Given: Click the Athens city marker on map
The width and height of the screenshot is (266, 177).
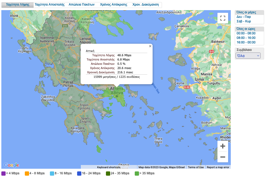Looking at the screenshot, I should coord(117,96).
